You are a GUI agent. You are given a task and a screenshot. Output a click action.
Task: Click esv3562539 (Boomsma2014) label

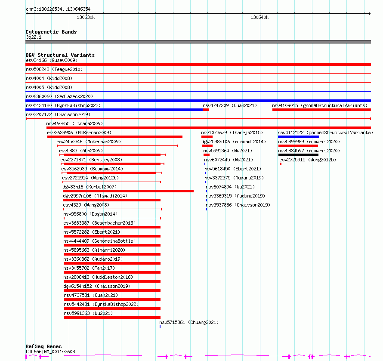point(92,169)
